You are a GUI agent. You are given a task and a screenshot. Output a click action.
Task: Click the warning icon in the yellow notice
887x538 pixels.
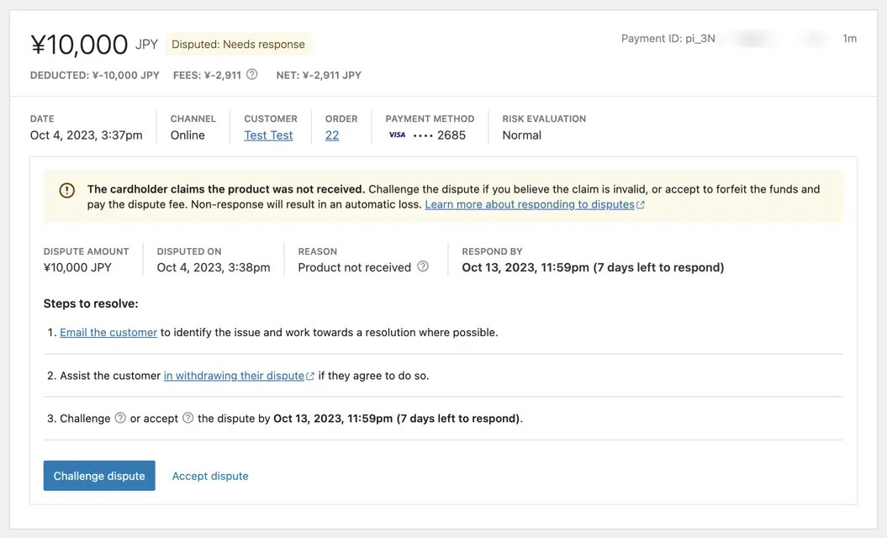point(67,191)
